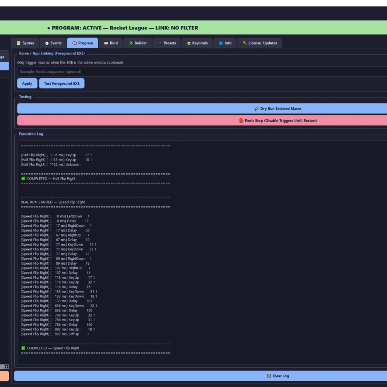
Task: Click the 'Testing' section heading
Action: 25,97
